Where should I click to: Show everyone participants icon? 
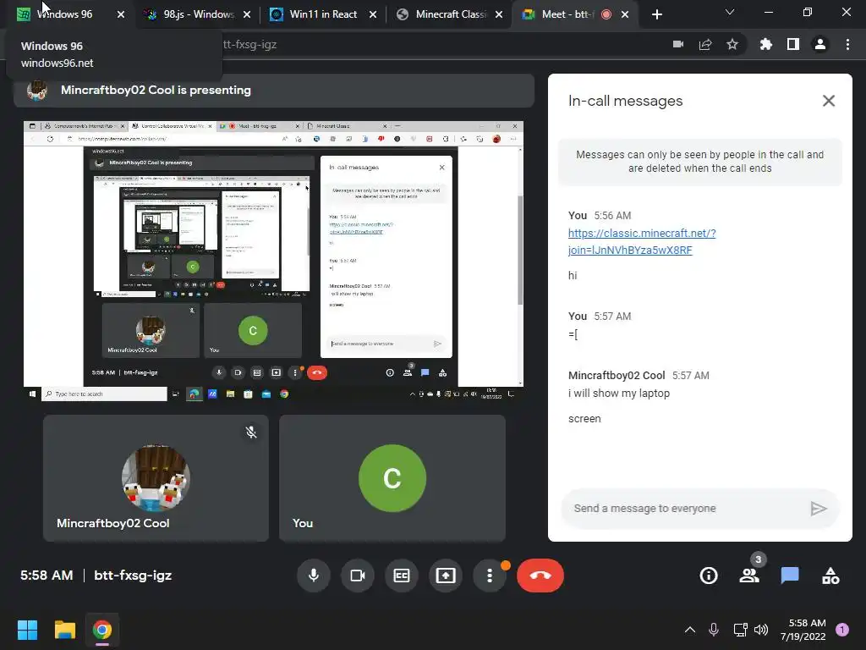click(x=749, y=576)
